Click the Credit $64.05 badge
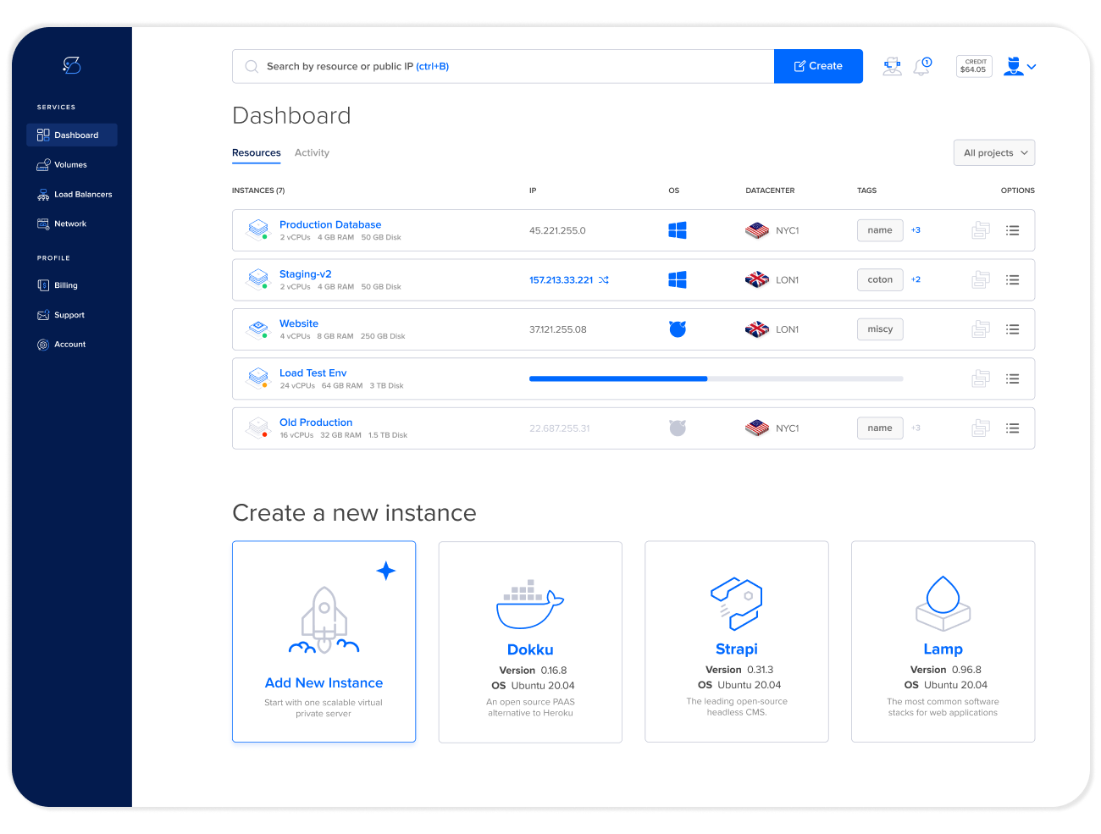The width and height of the screenshot is (1101, 834). point(974,66)
